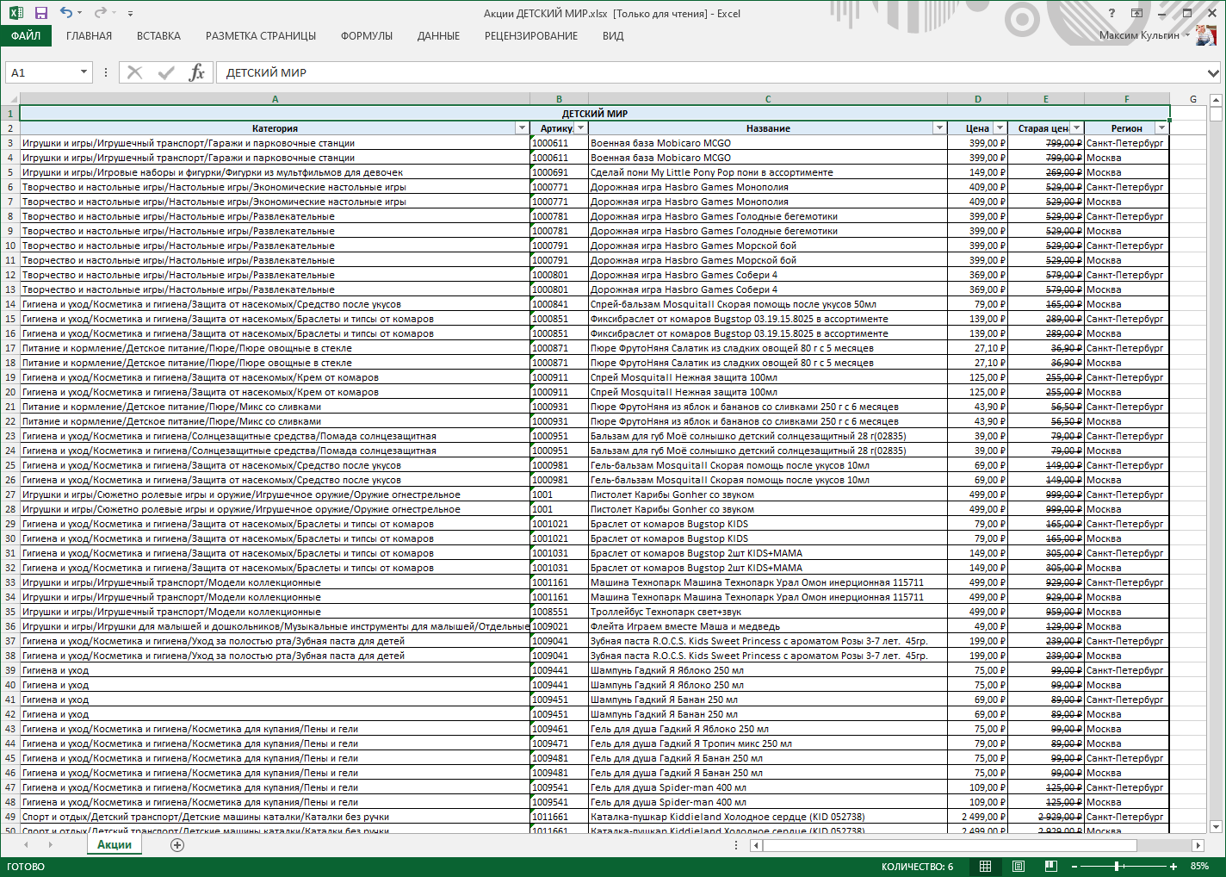This screenshot has width=1226, height=877.
Task: Open the Название filter dropdown
Action: [939, 128]
